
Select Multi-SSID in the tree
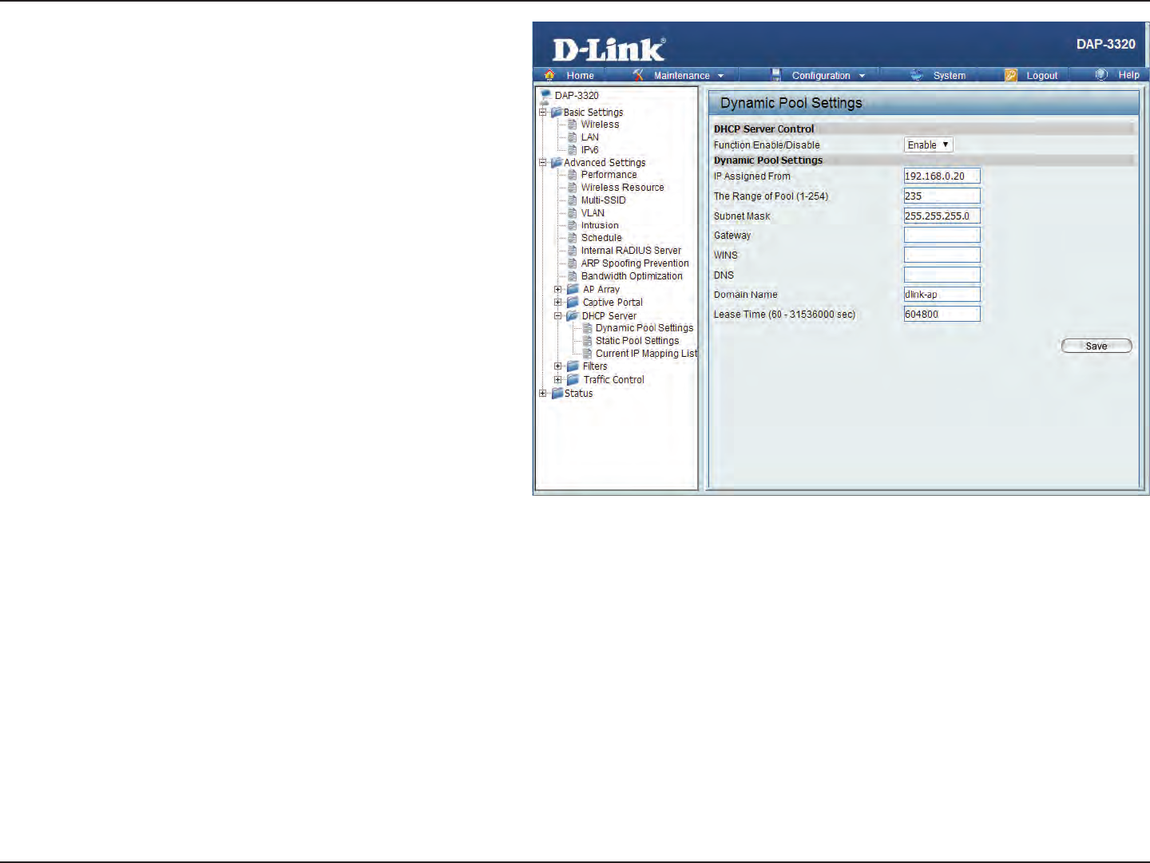coord(604,200)
